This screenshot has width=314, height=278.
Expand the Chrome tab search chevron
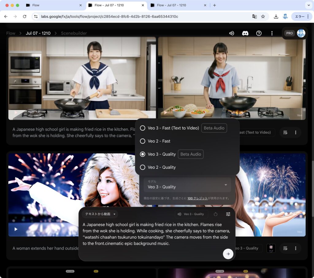pyautogui.click(x=308, y=5)
